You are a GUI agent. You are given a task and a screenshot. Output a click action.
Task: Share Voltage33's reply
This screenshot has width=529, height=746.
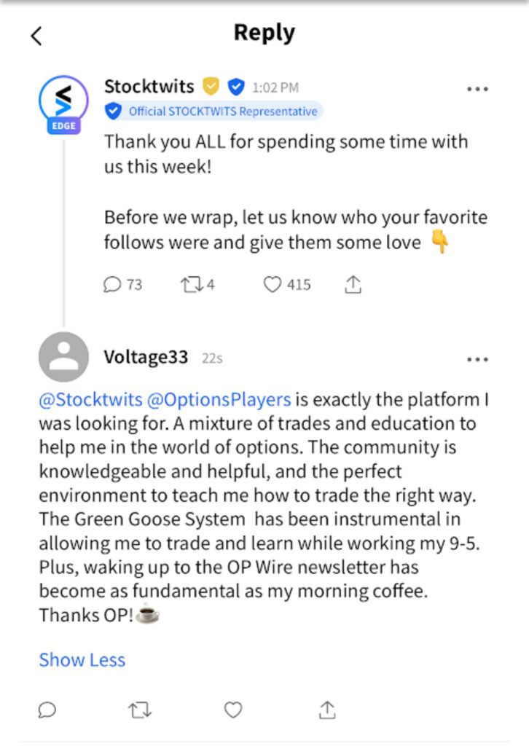coord(327,710)
